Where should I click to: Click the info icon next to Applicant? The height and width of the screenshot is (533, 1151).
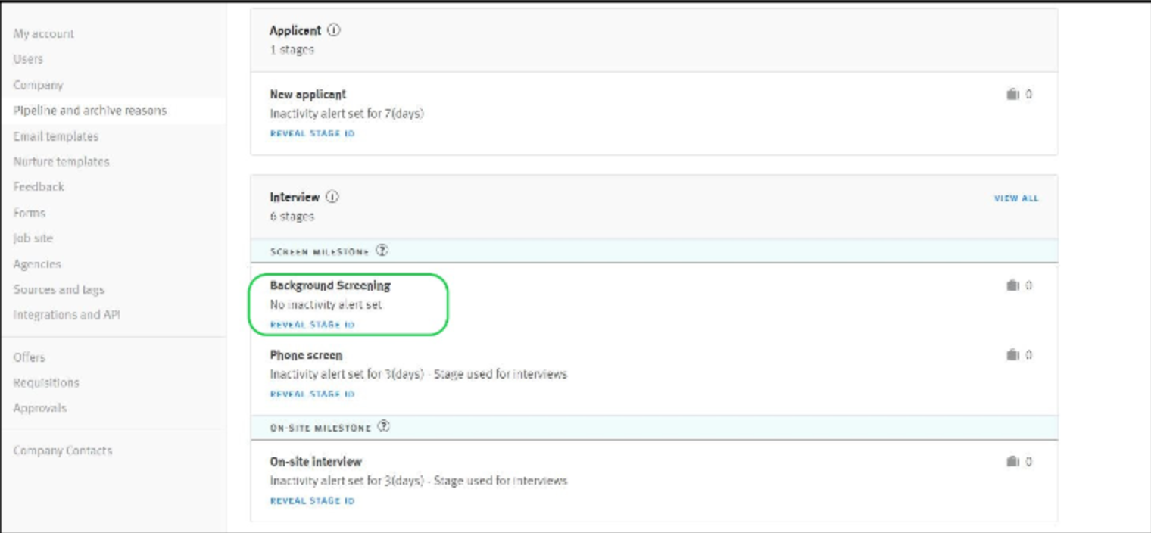(335, 31)
